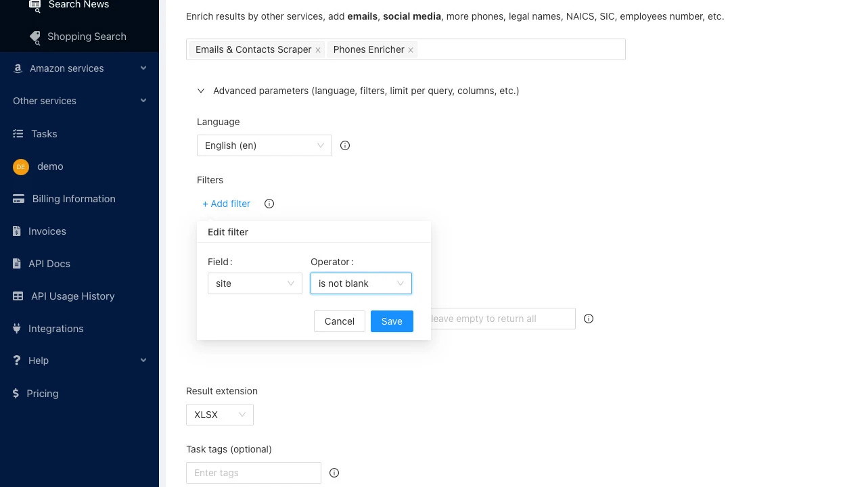Click the info icon beside Task tags field

[334, 473]
